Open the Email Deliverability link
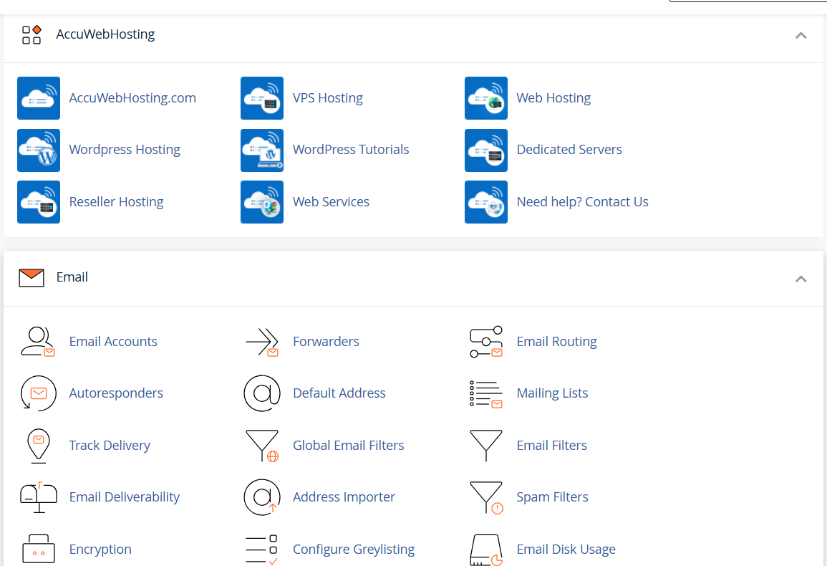The width and height of the screenshot is (827, 566). pyautogui.click(x=124, y=497)
